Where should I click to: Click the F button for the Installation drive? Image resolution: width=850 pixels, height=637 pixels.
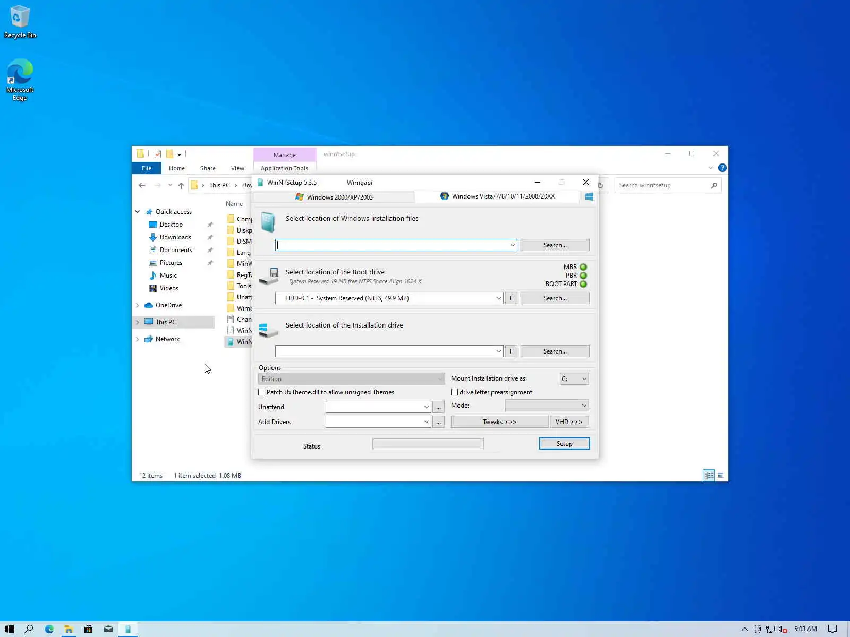(x=511, y=351)
